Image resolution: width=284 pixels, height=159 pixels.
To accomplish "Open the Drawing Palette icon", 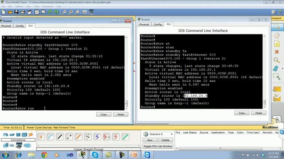I will click(85, 12).
